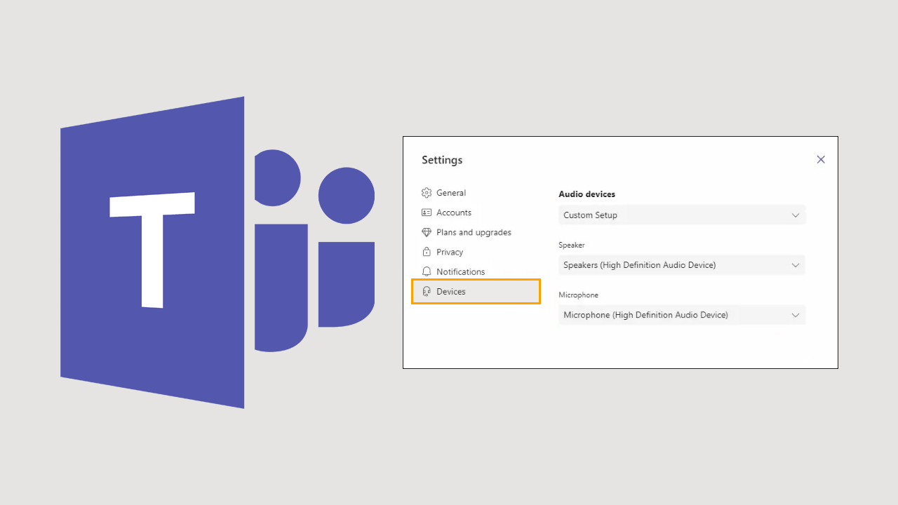Screen dimensions: 898x505
Task: Select the Devices settings section
Action: [x=476, y=291]
